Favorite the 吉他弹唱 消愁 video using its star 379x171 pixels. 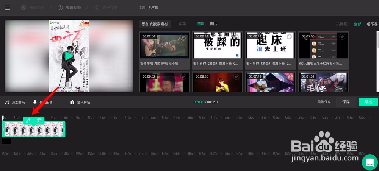183,37
